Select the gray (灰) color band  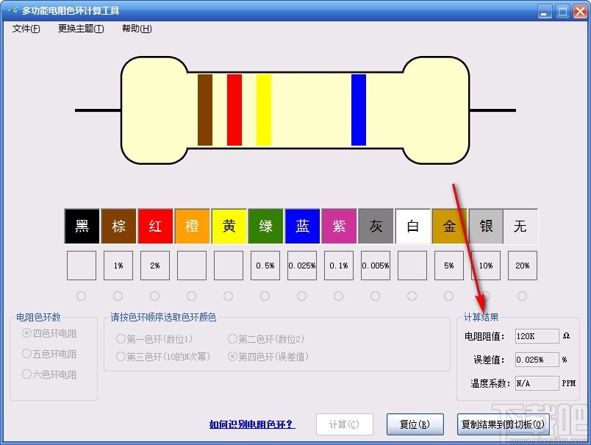(376, 226)
